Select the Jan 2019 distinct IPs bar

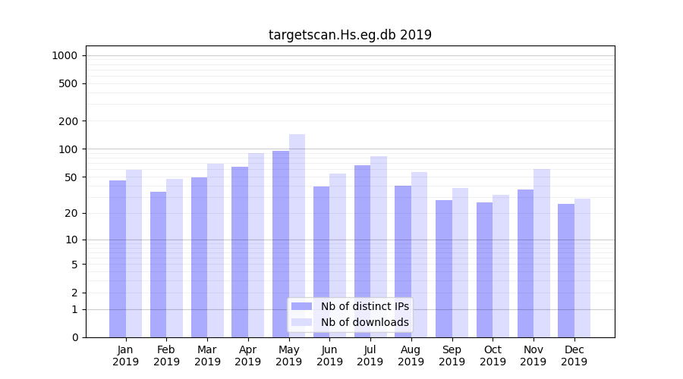[x=118, y=258]
